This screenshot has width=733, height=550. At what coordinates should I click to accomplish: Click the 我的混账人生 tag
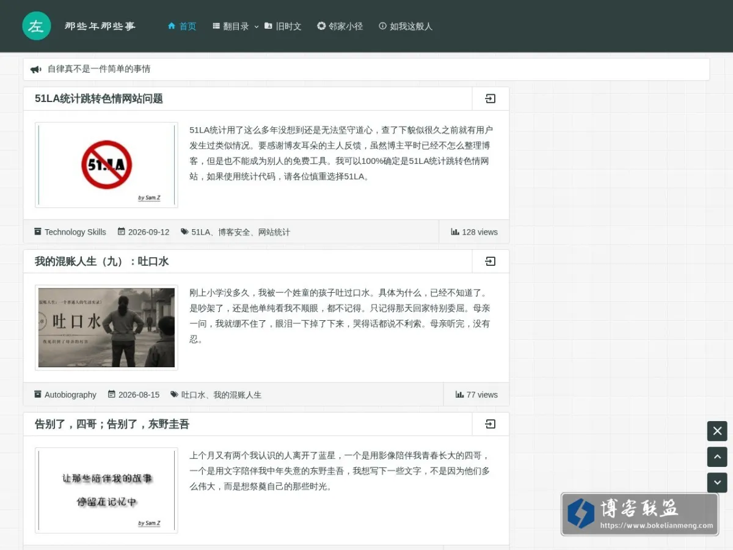[x=237, y=395]
